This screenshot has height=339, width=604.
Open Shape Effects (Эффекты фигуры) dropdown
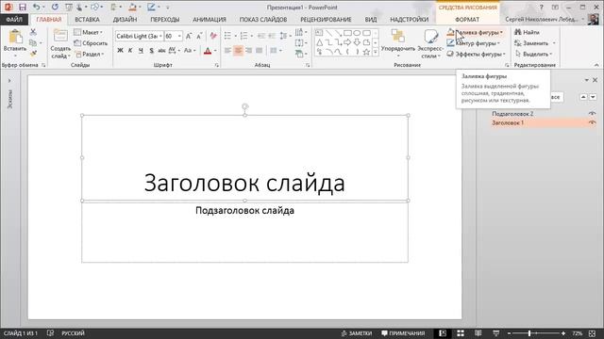click(476, 55)
